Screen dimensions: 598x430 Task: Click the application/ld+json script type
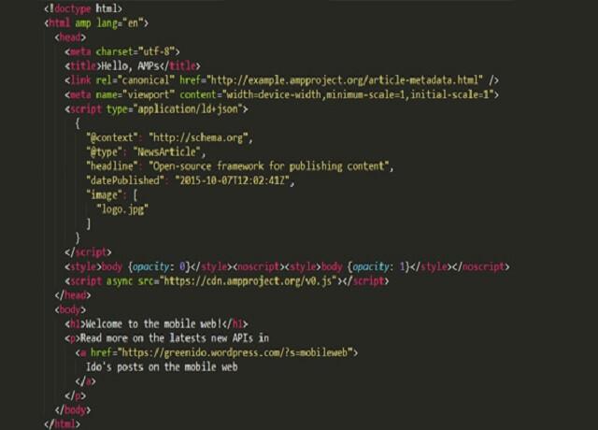click(x=190, y=109)
